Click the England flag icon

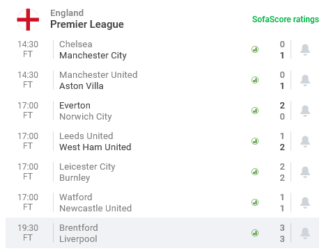point(28,19)
